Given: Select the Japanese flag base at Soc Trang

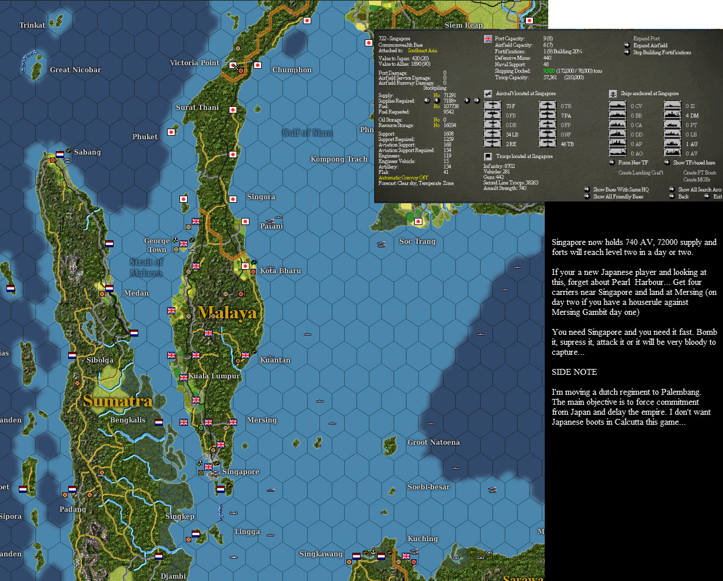Looking at the screenshot, I should [418, 221].
